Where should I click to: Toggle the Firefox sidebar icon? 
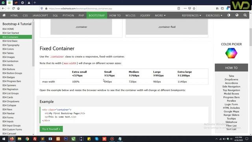coord(222,8)
